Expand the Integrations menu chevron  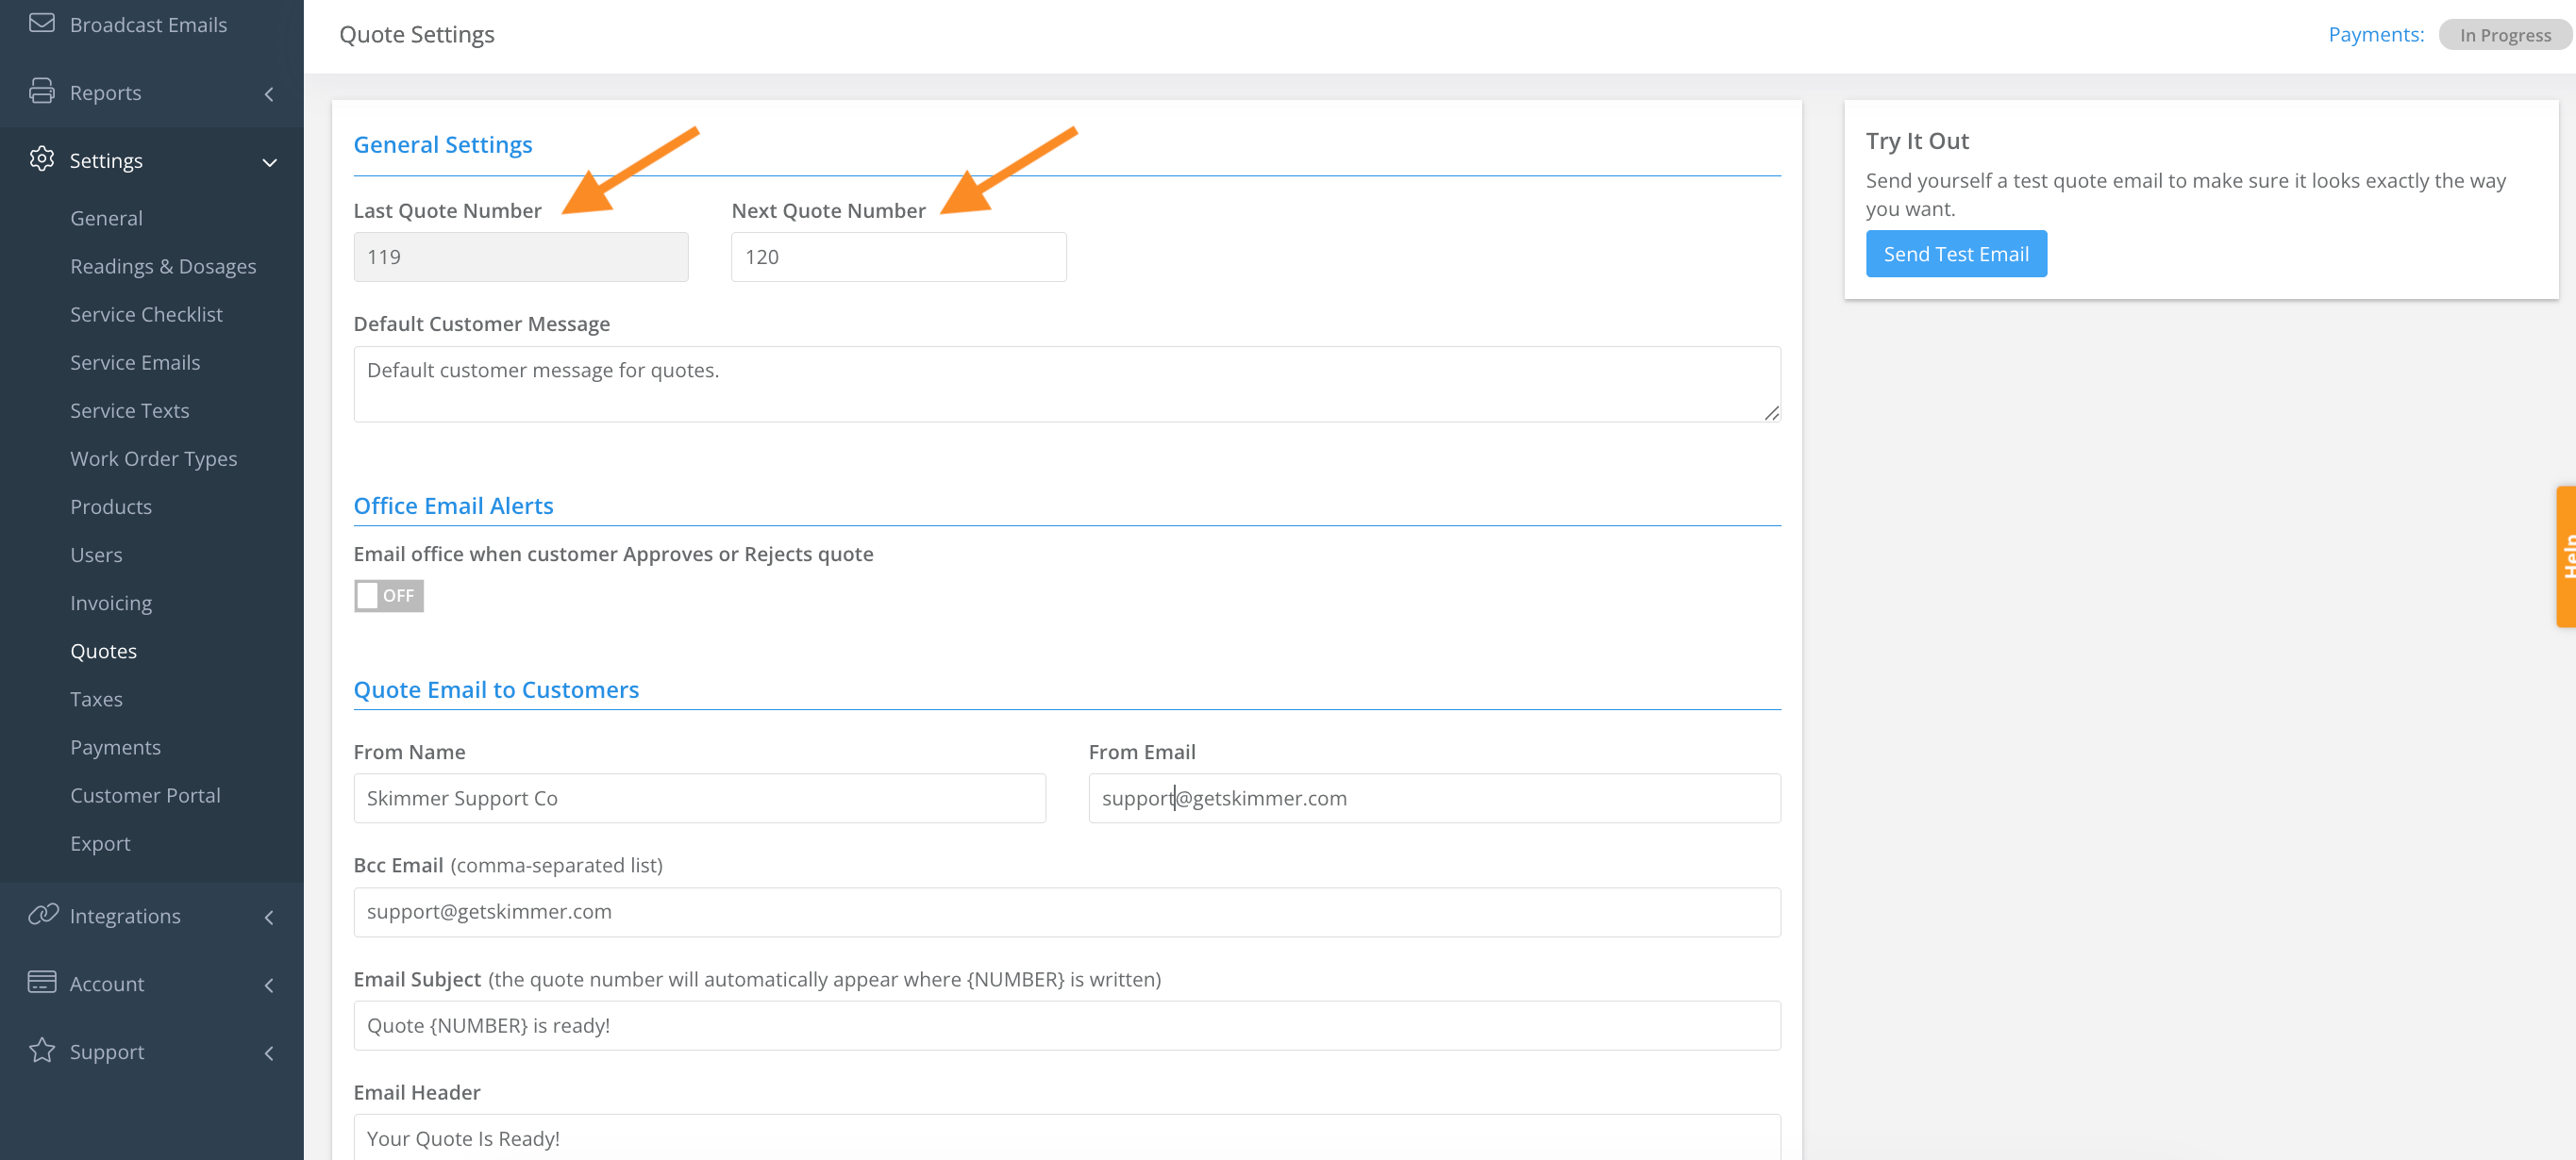click(x=269, y=918)
